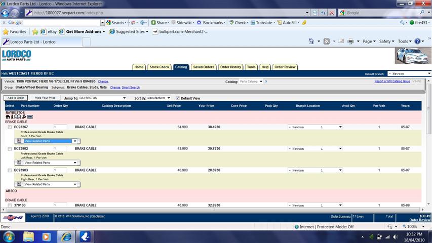Click the WHI logo in footer
432x243 pixels.
13,217
